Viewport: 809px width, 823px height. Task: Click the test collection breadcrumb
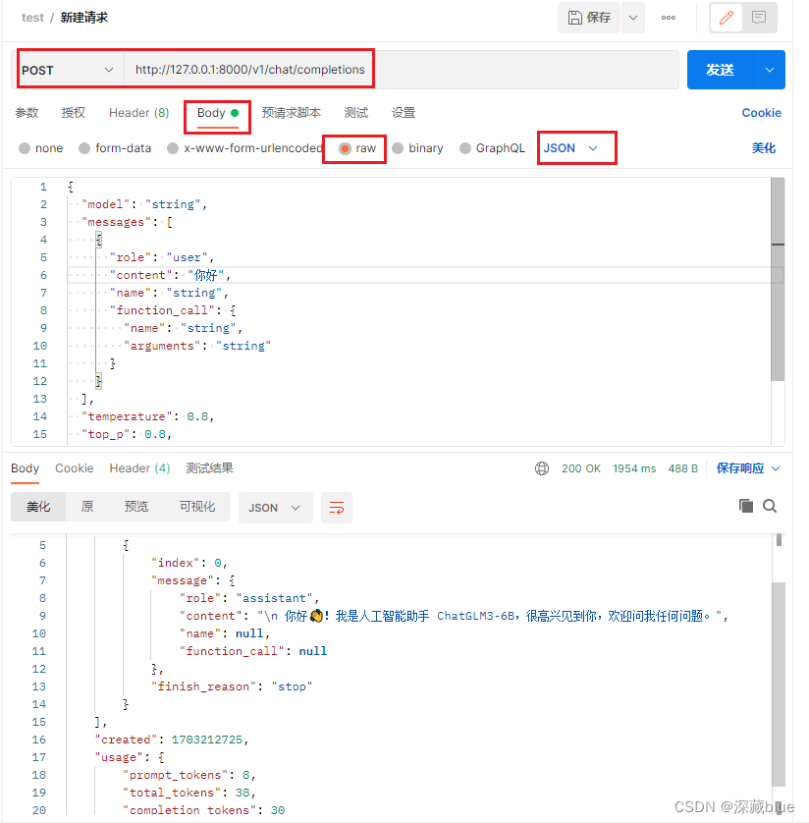pyautogui.click(x=32, y=18)
